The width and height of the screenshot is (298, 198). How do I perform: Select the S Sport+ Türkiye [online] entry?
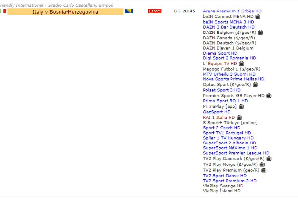[x=230, y=123]
